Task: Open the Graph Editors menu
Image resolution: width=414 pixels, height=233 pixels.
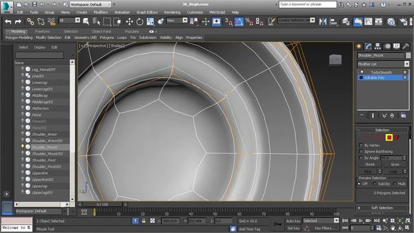Action: click(147, 12)
